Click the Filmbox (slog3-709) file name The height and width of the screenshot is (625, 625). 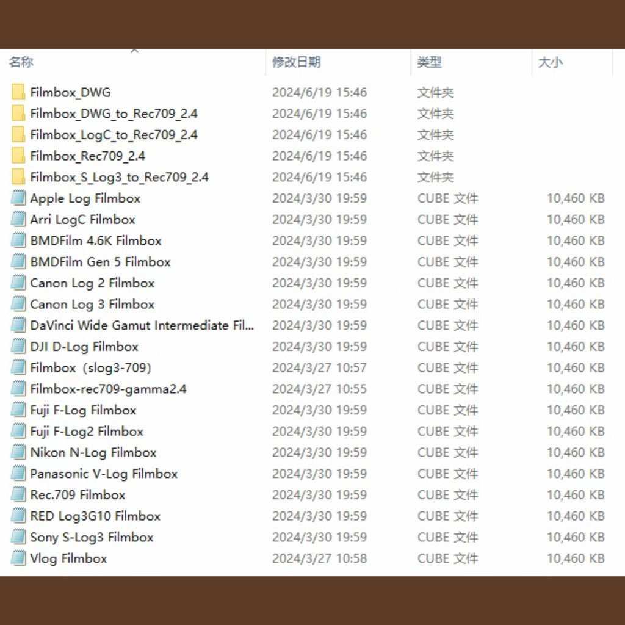tap(91, 367)
